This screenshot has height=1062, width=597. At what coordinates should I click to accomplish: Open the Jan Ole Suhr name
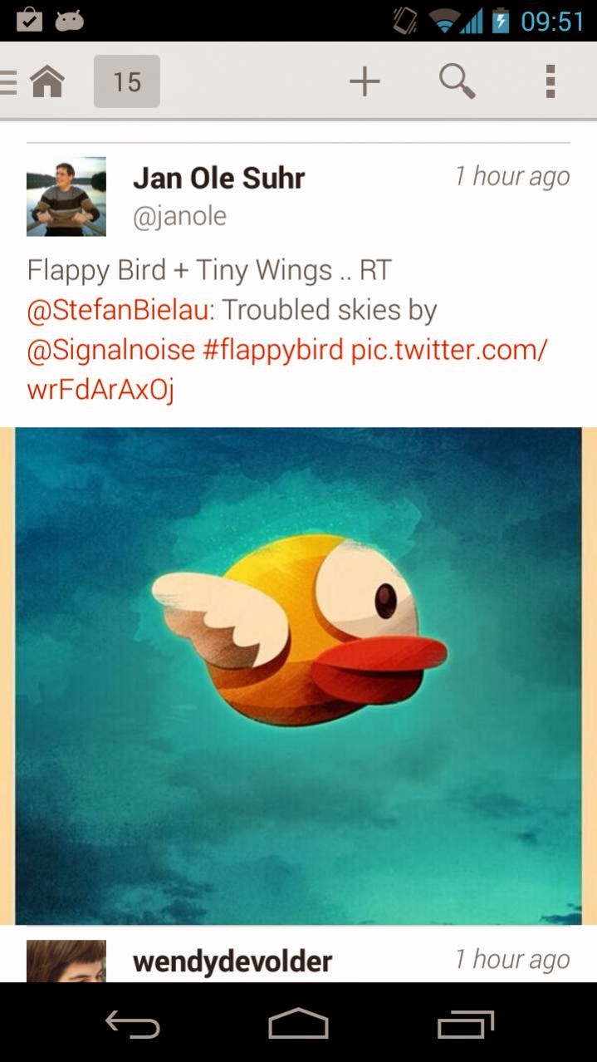tap(219, 178)
